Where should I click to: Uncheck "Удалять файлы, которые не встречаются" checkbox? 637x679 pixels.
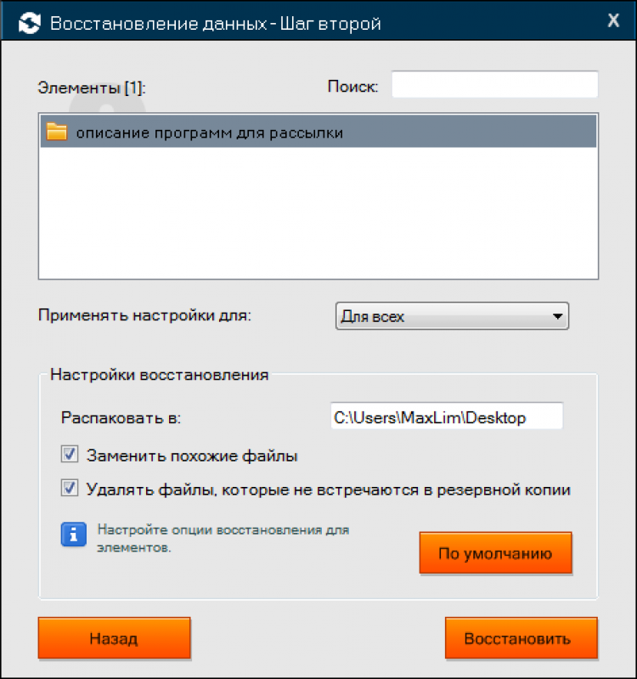click(x=70, y=489)
